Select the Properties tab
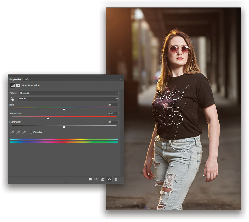 pyautogui.click(x=15, y=79)
